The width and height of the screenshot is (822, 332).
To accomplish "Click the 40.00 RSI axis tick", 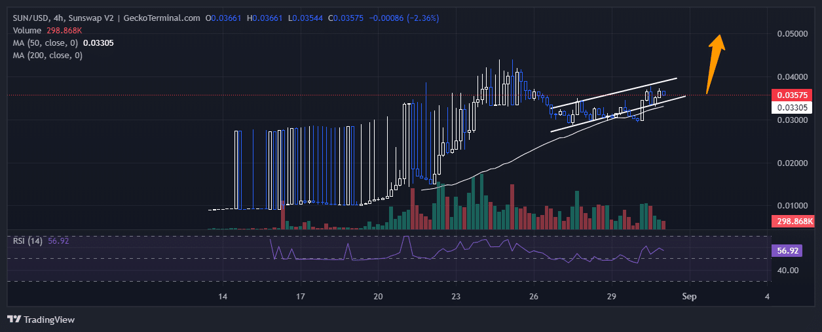I will pyautogui.click(x=787, y=269).
